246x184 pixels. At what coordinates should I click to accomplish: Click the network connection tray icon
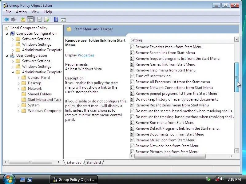216,179
